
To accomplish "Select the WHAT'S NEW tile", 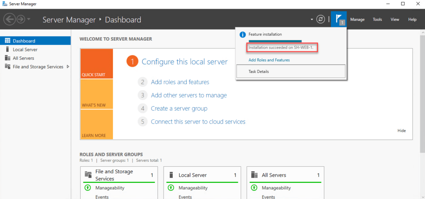I will 96,94.
